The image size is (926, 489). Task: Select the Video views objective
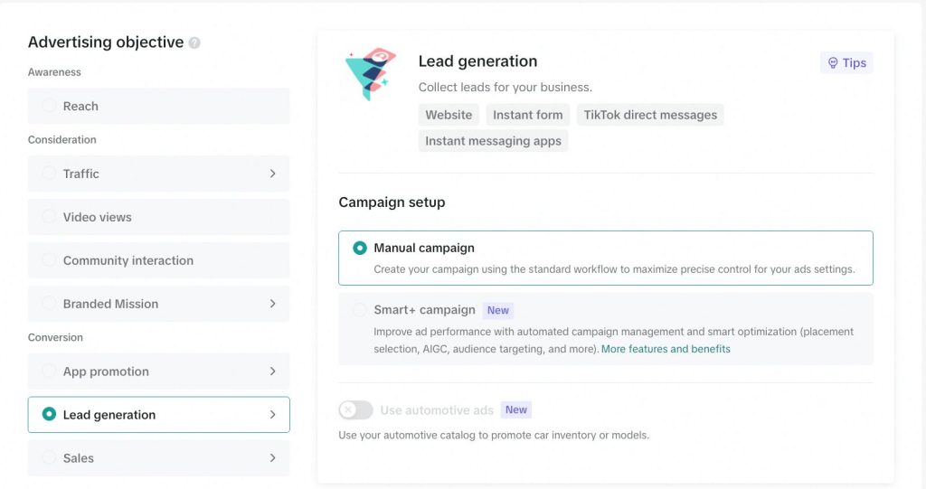click(159, 217)
